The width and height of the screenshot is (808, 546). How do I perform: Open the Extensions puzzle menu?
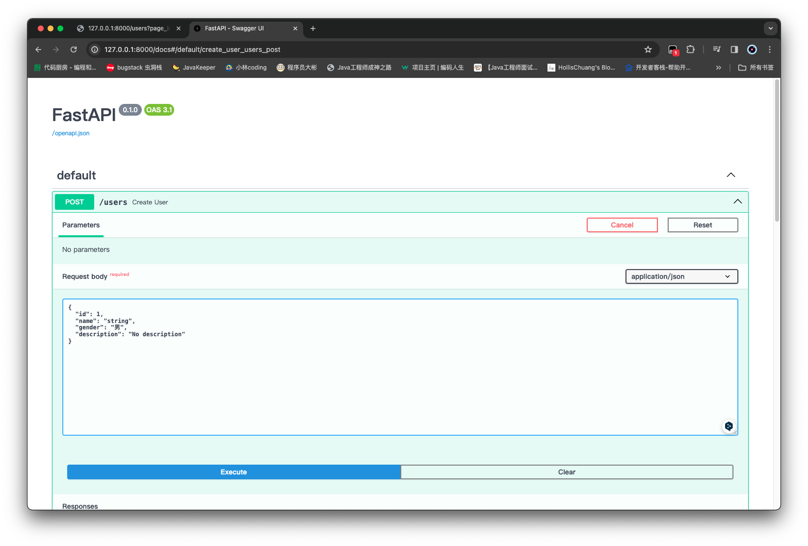(691, 50)
